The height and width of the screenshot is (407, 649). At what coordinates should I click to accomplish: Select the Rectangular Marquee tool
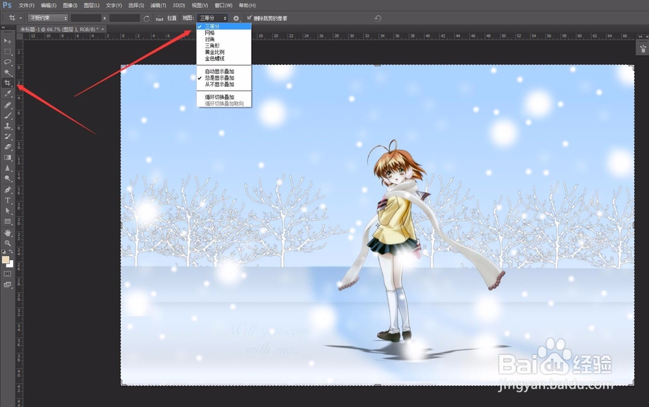click(x=7, y=51)
